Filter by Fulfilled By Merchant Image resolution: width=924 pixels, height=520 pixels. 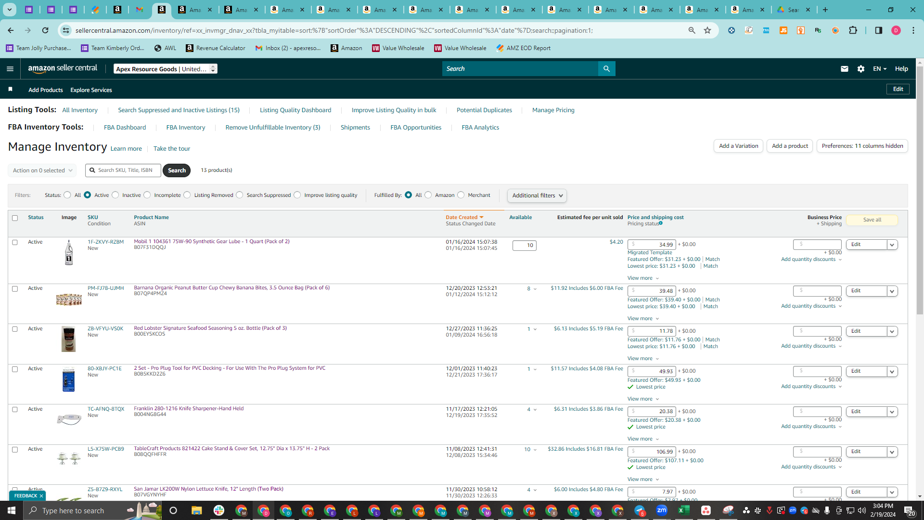(x=461, y=195)
